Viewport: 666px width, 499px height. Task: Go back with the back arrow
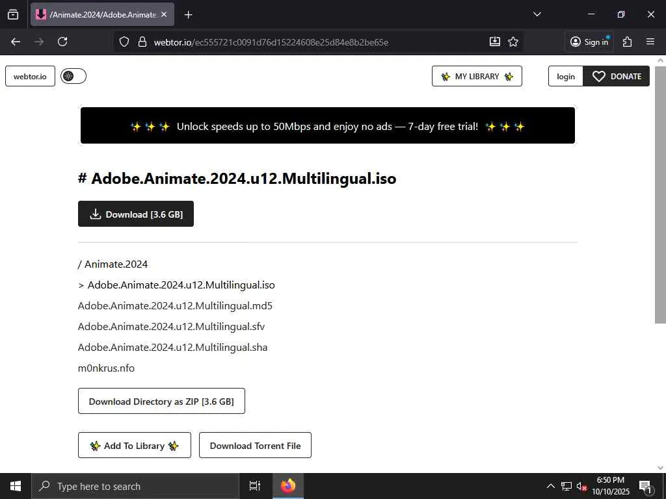16,42
